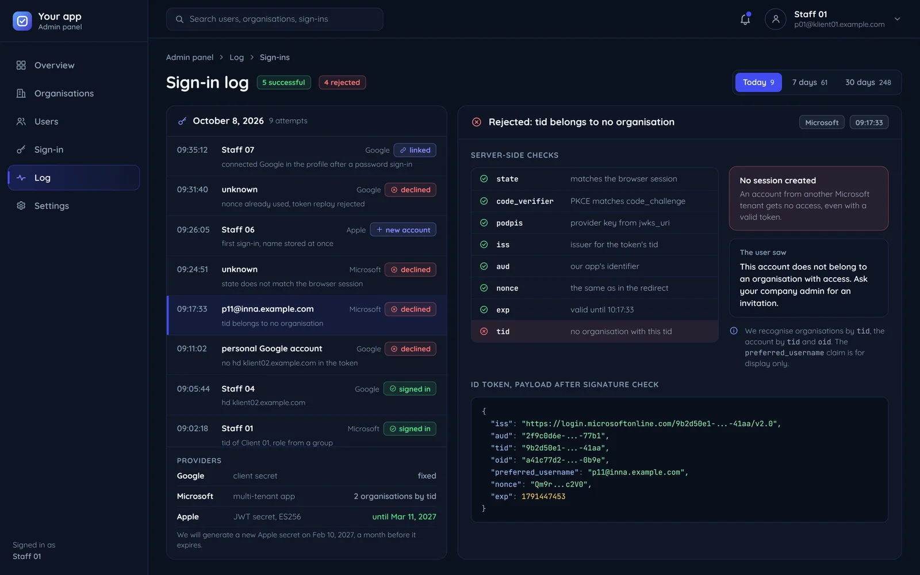Click the No session created card
This screenshot has height=575, width=920.
tap(808, 198)
